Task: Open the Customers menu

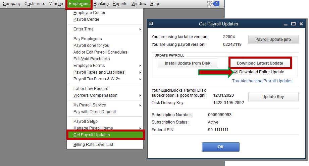Action: pos(35,4)
